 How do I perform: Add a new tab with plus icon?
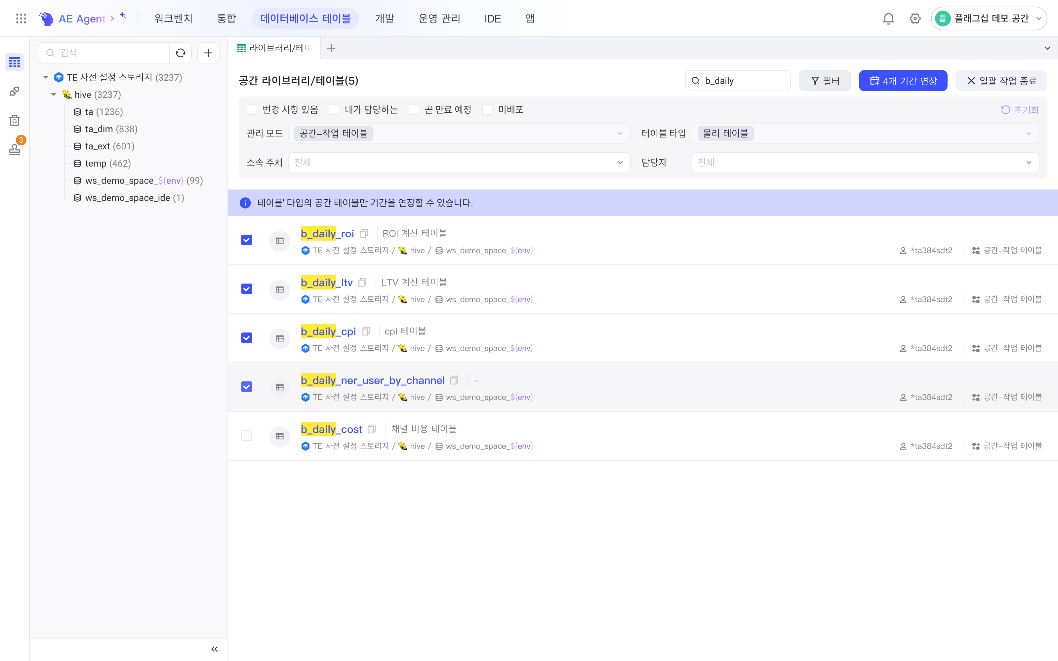pos(331,48)
